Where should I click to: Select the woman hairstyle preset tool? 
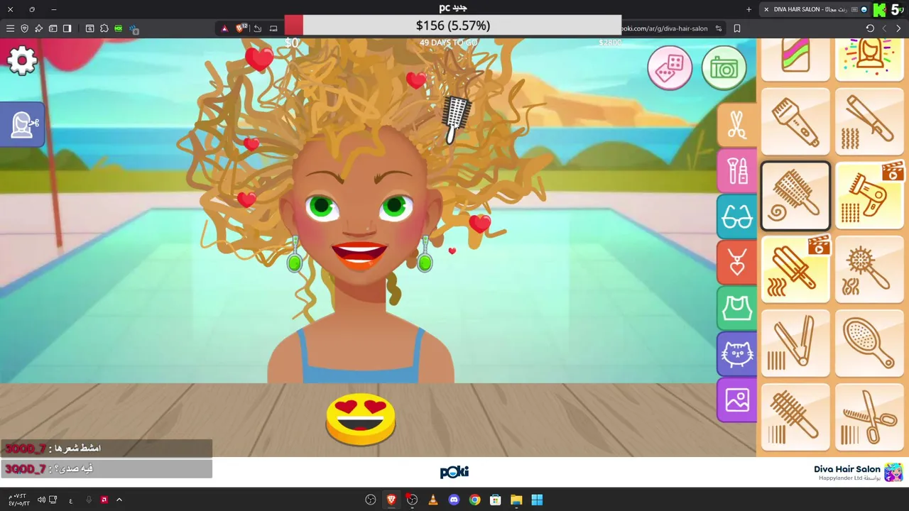coord(869,60)
